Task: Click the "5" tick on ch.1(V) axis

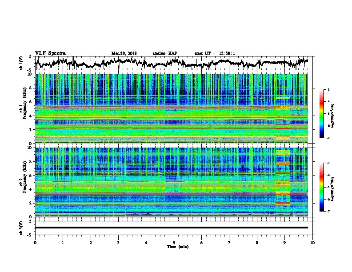Action: [30, 56]
